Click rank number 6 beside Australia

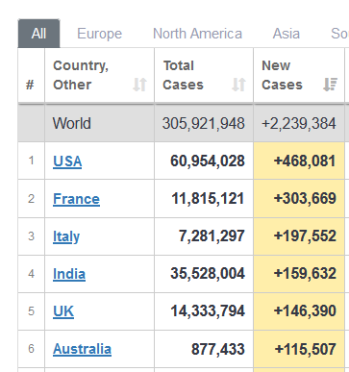31,349
